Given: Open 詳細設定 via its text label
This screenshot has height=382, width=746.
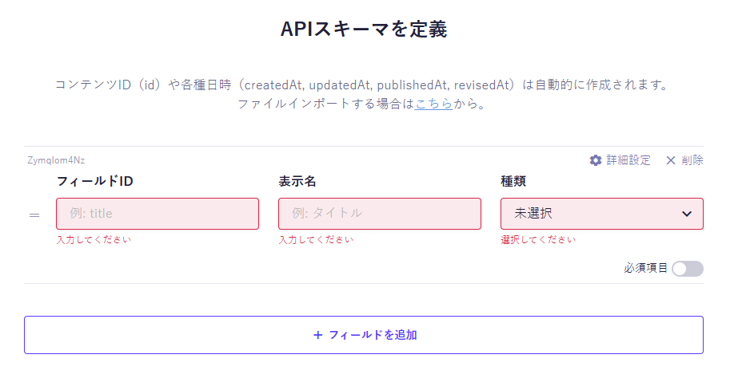Looking at the screenshot, I should pos(628,160).
